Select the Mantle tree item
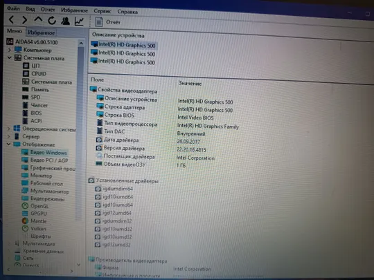Viewport: 374px width, 280px height. (35, 221)
